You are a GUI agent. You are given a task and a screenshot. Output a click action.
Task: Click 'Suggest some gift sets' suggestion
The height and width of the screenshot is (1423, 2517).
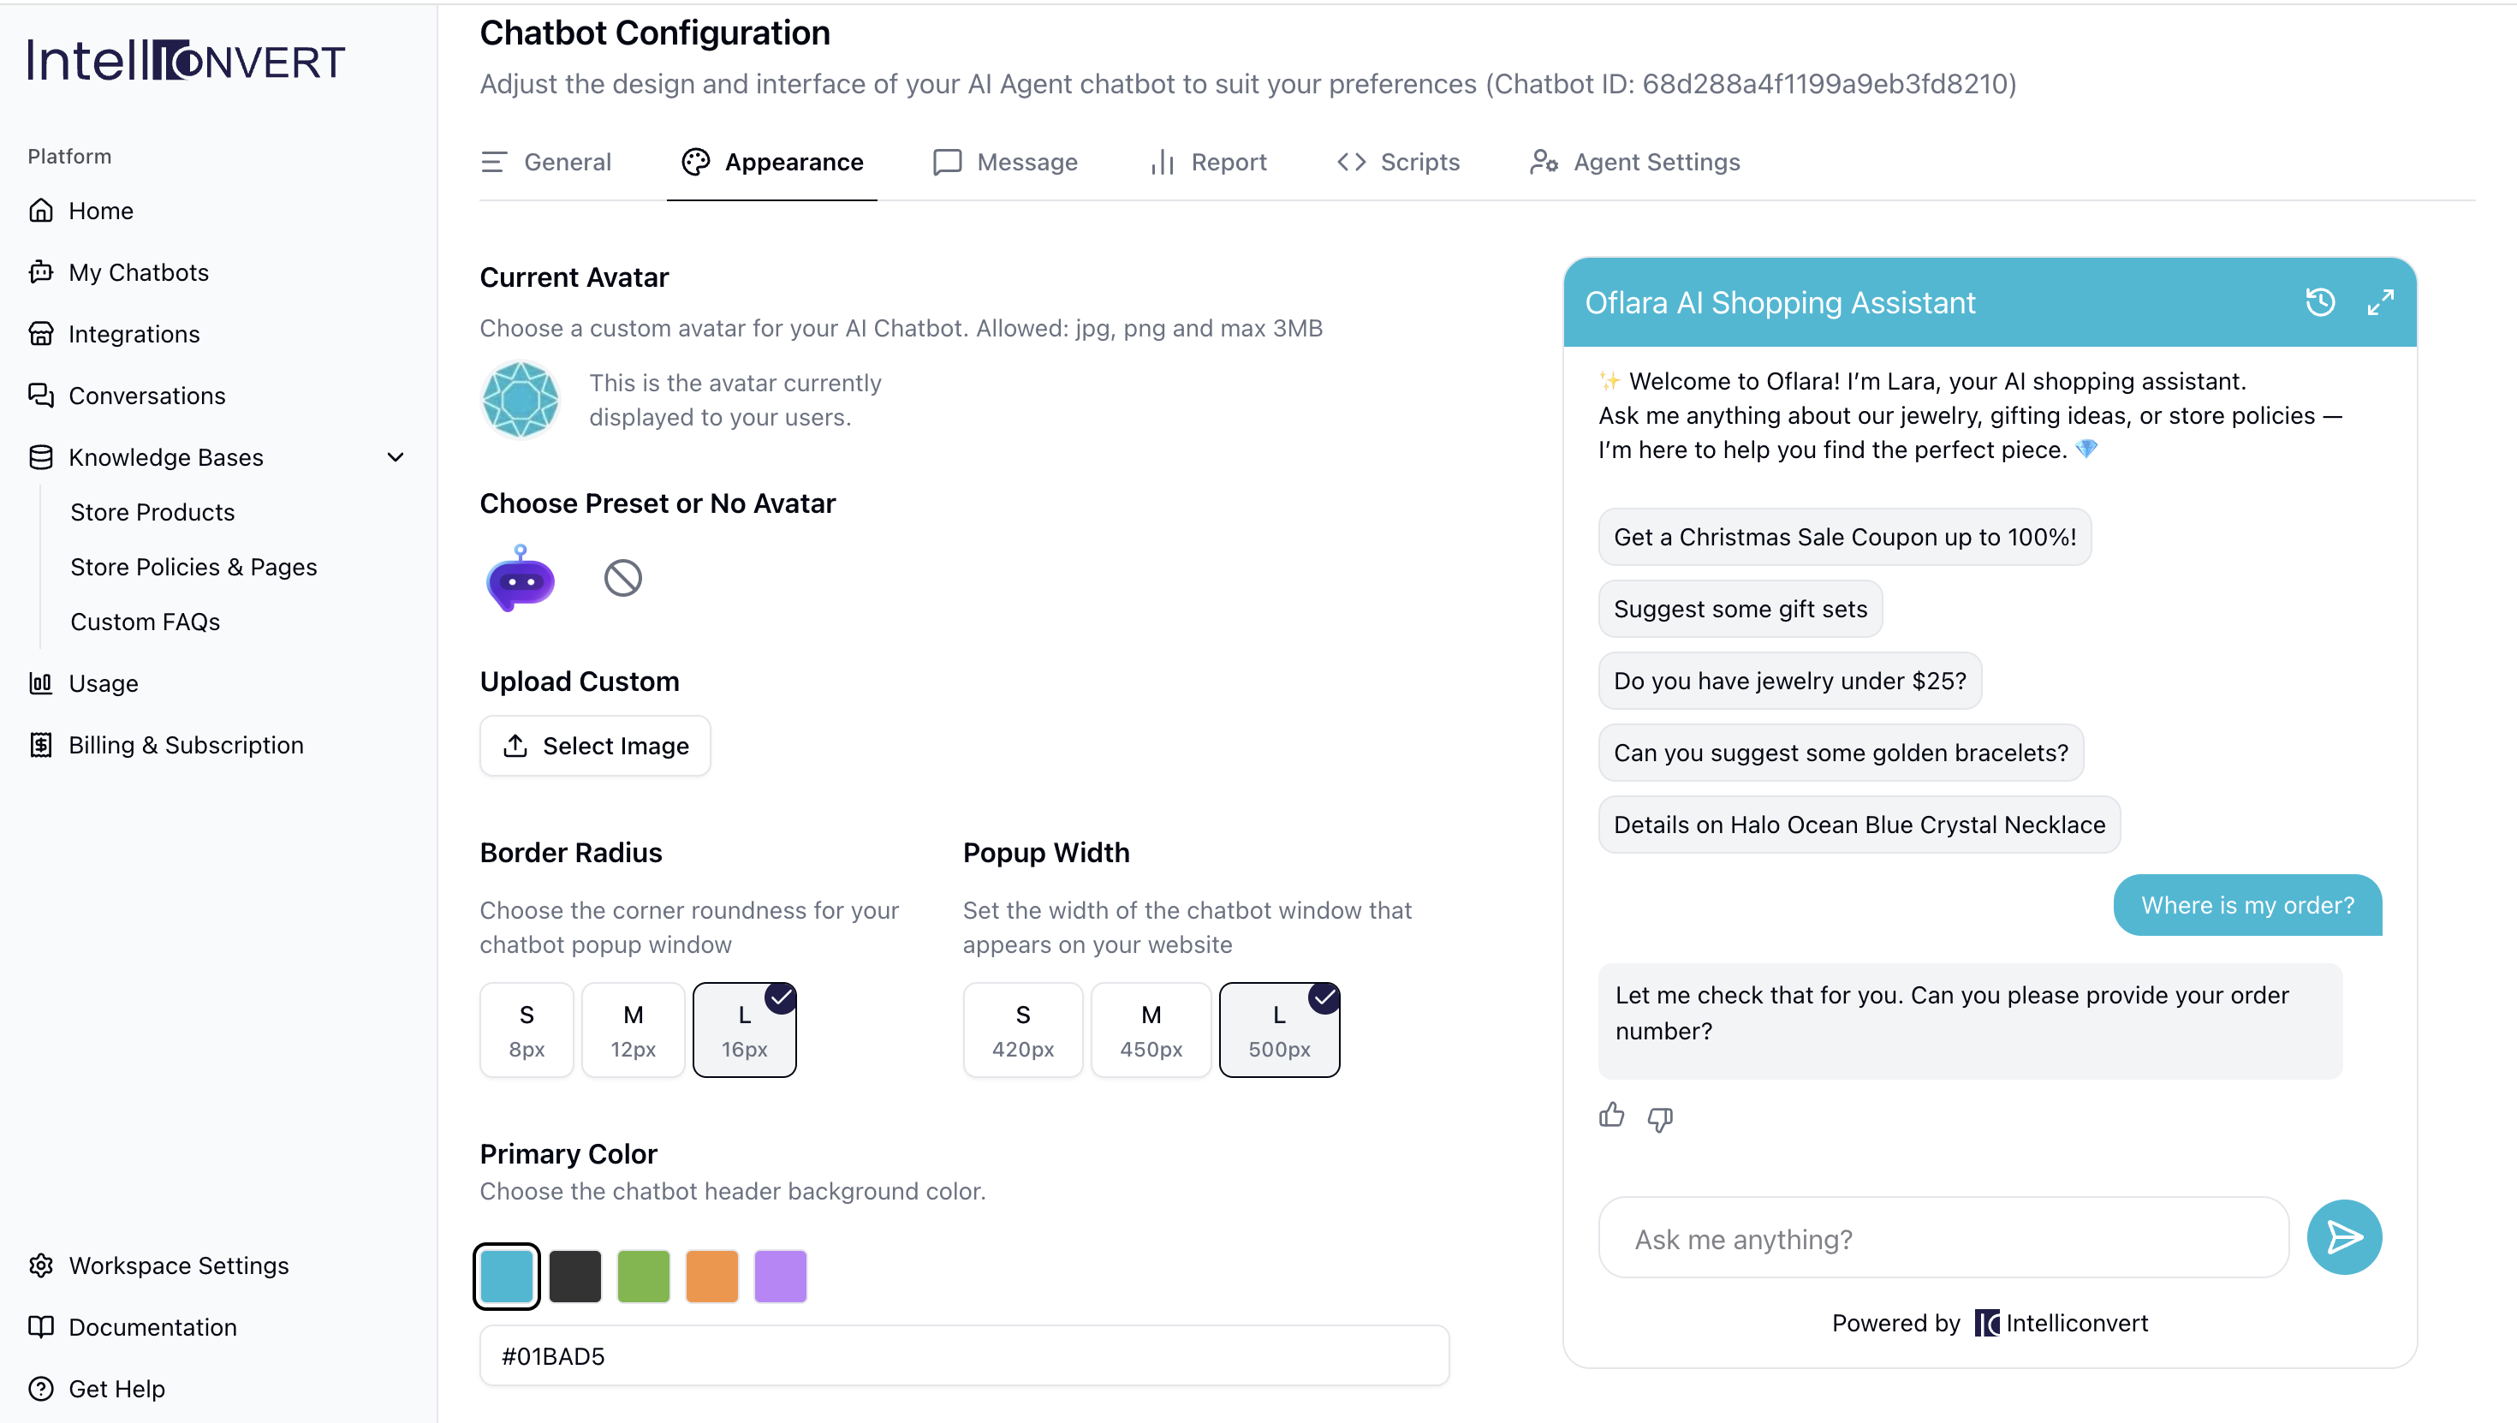(x=1740, y=609)
